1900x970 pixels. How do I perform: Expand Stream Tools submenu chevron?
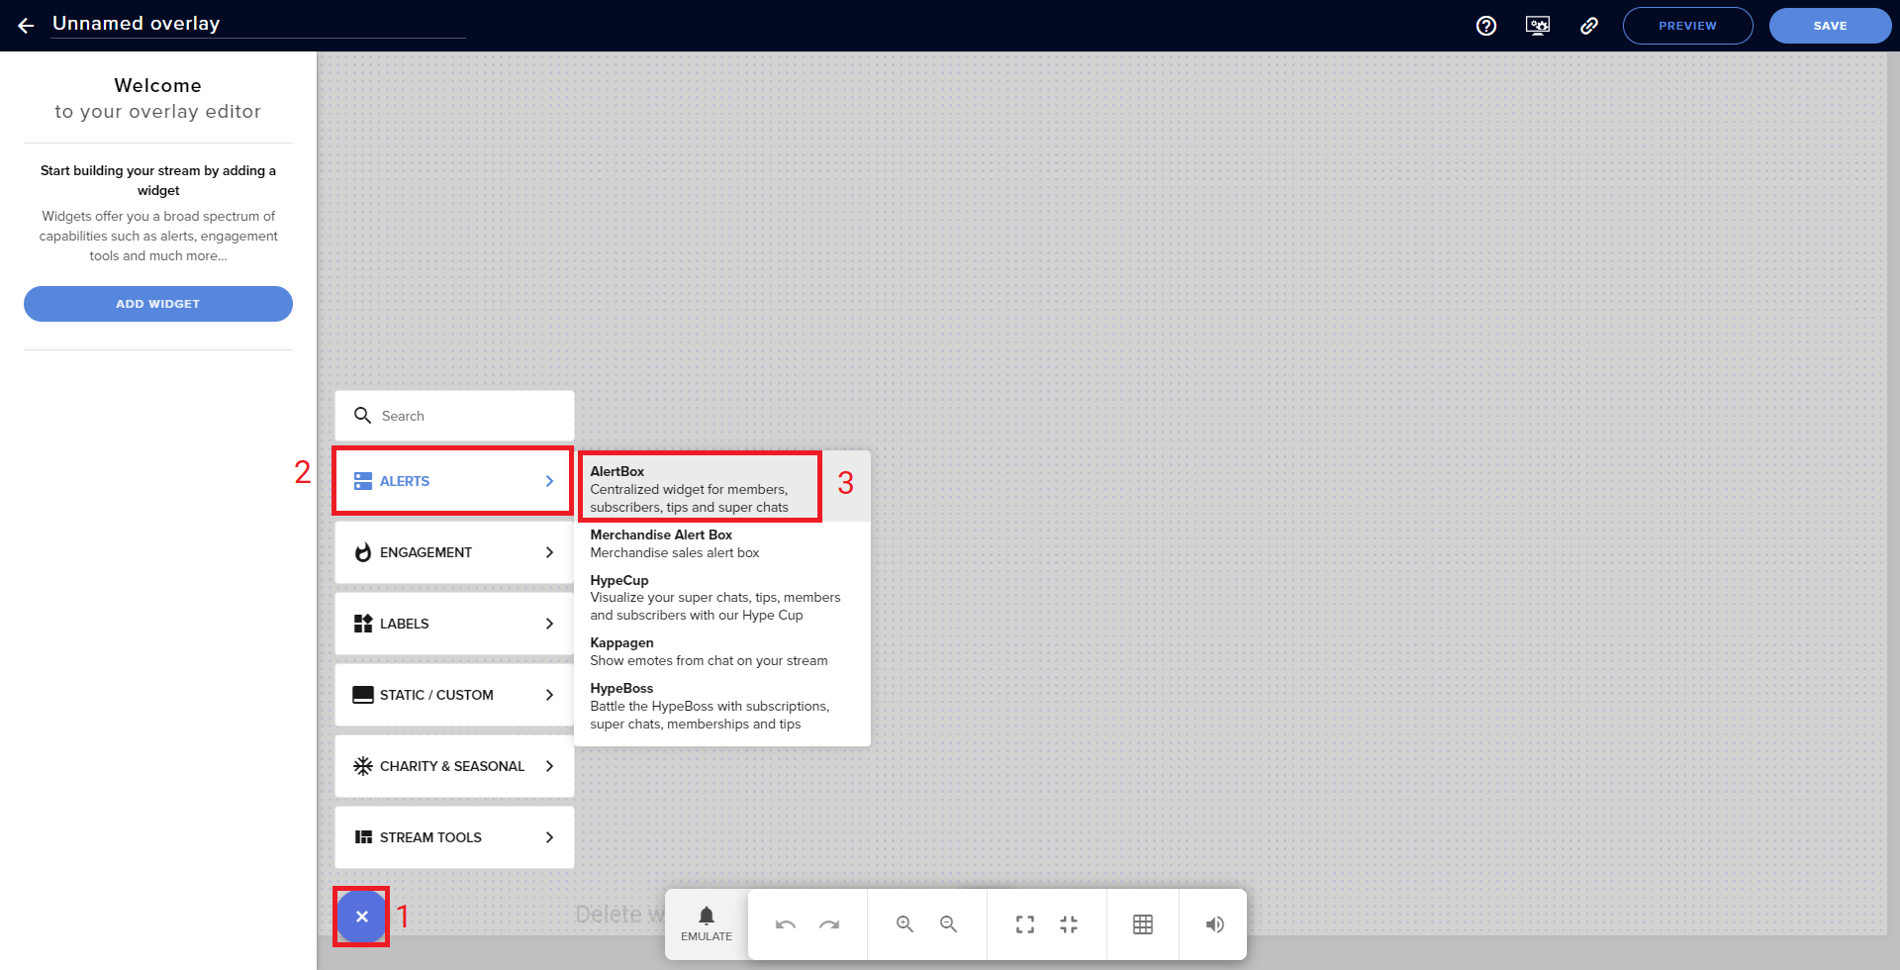[x=549, y=837]
